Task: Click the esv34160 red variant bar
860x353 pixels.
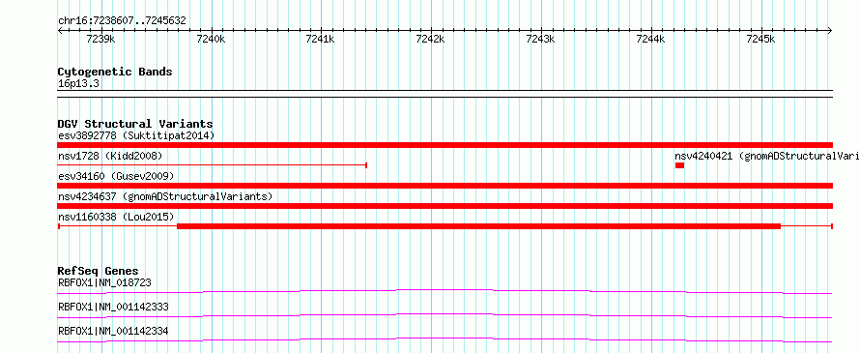Action: [x=445, y=186]
